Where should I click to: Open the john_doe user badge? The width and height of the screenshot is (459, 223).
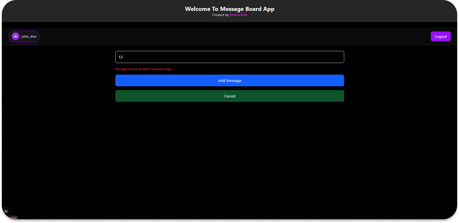tap(24, 37)
